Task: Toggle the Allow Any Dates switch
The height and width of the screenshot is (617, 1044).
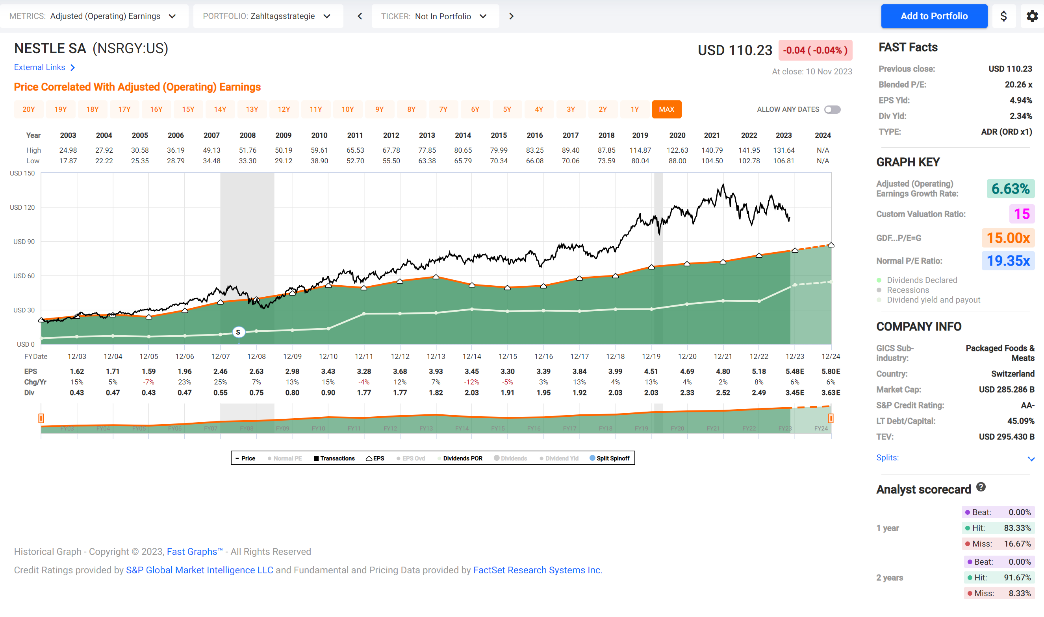Action: coord(832,109)
